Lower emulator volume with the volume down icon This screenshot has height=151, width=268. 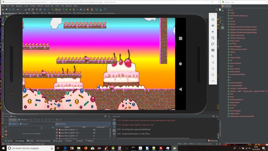pos(213,32)
